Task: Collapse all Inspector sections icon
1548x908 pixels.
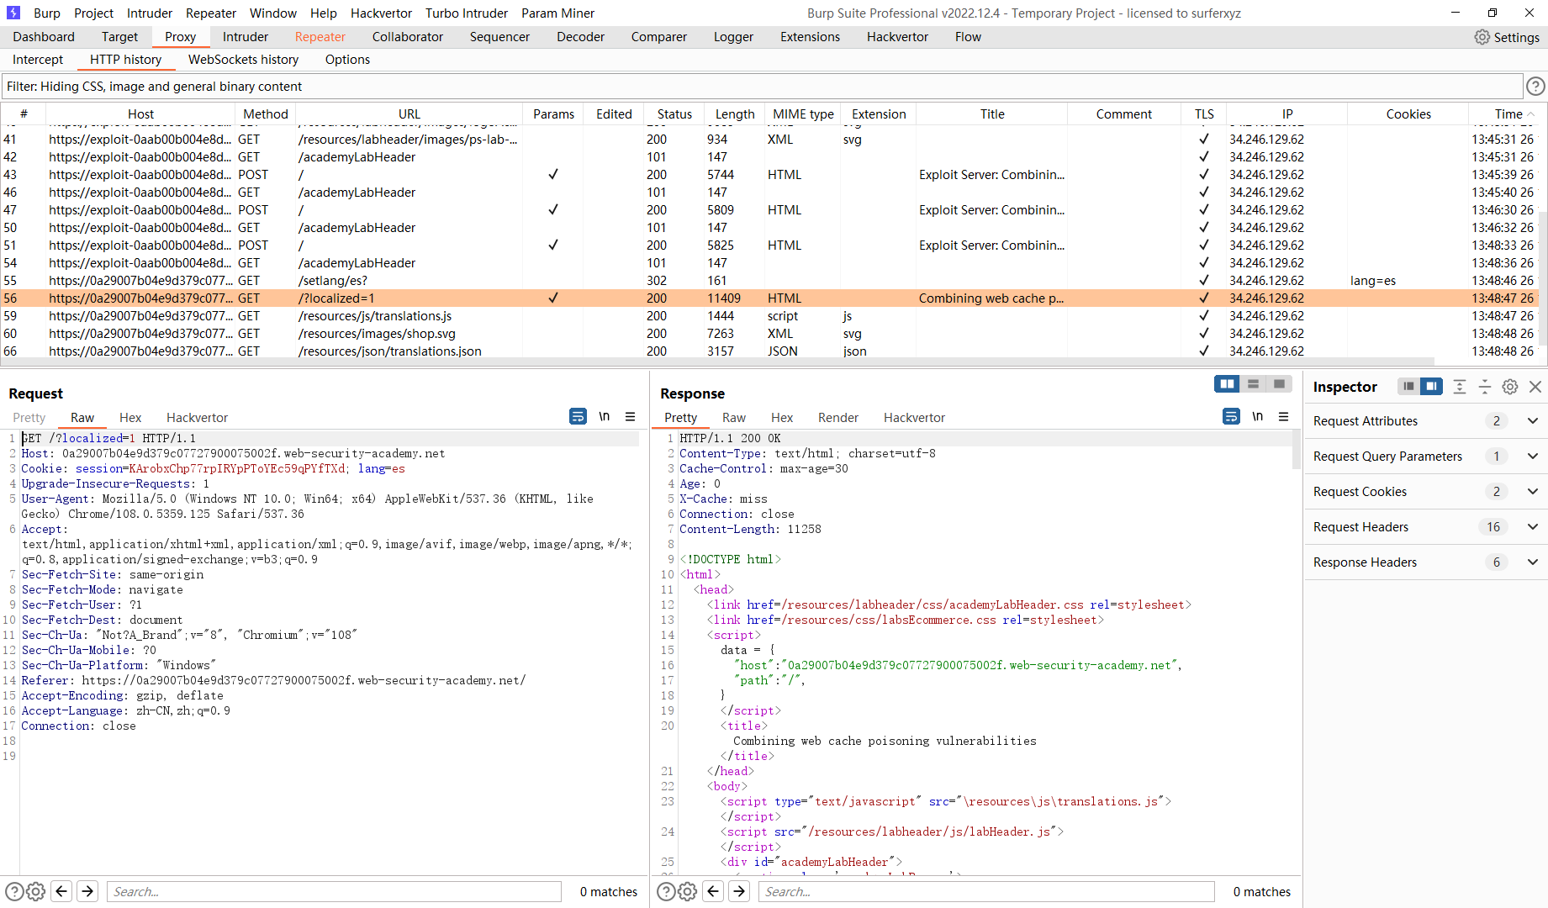Action: pyautogui.click(x=1485, y=387)
